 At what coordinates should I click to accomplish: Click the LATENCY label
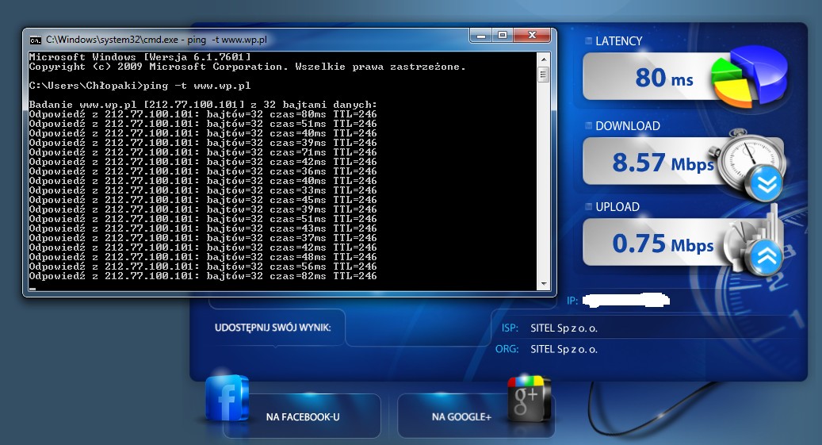618,41
